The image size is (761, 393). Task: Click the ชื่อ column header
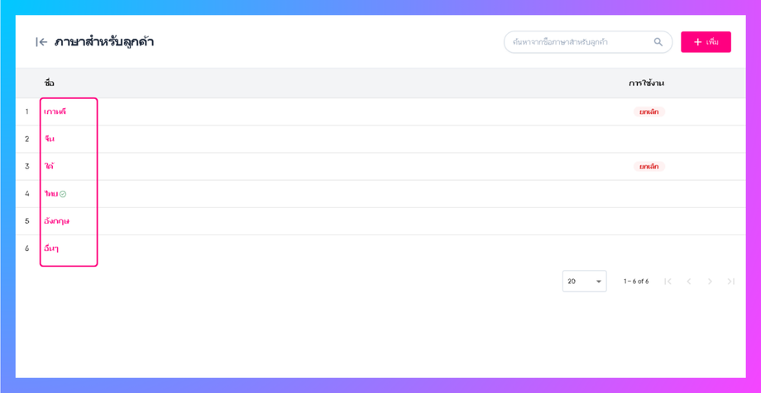click(50, 83)
